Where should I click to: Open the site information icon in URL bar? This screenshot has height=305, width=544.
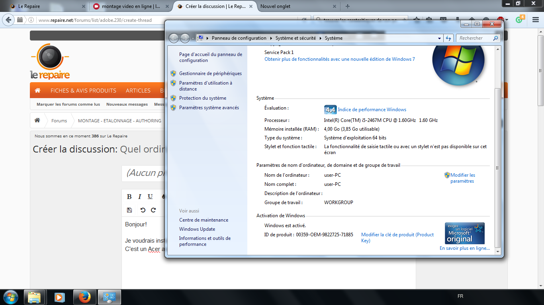(31, 20)
